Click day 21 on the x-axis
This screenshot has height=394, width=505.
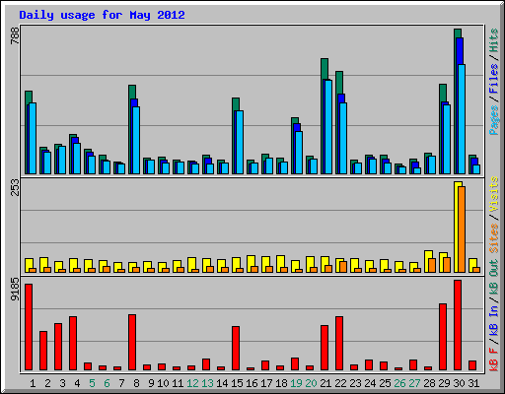[325, 383]
